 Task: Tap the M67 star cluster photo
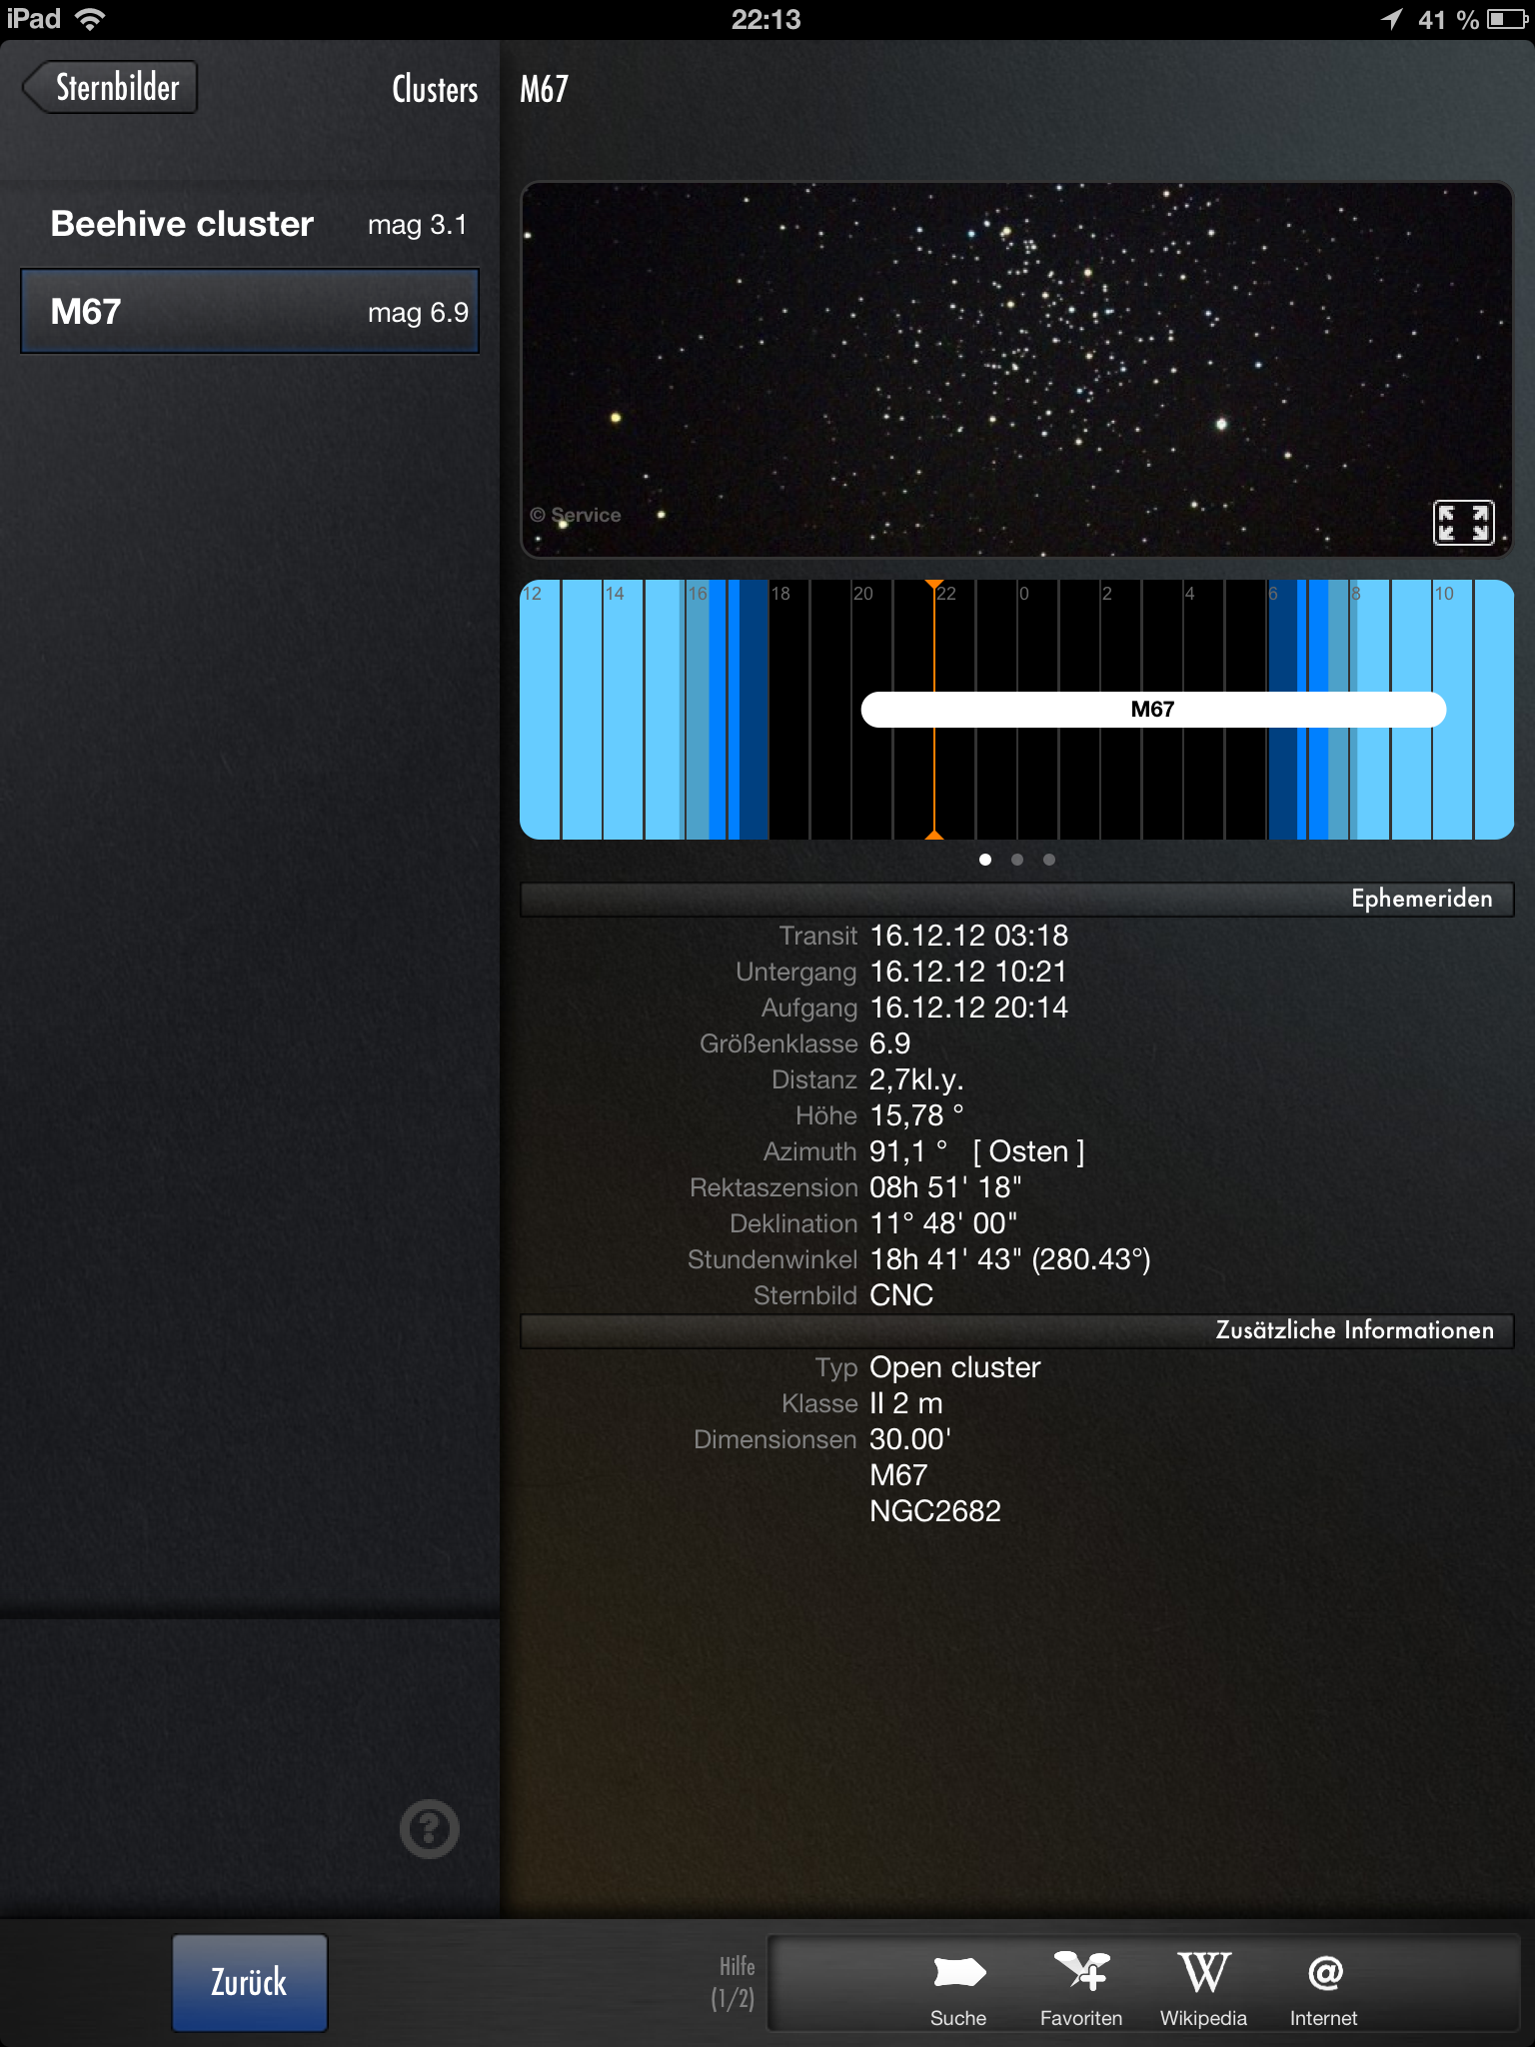tap(1015, 368)
